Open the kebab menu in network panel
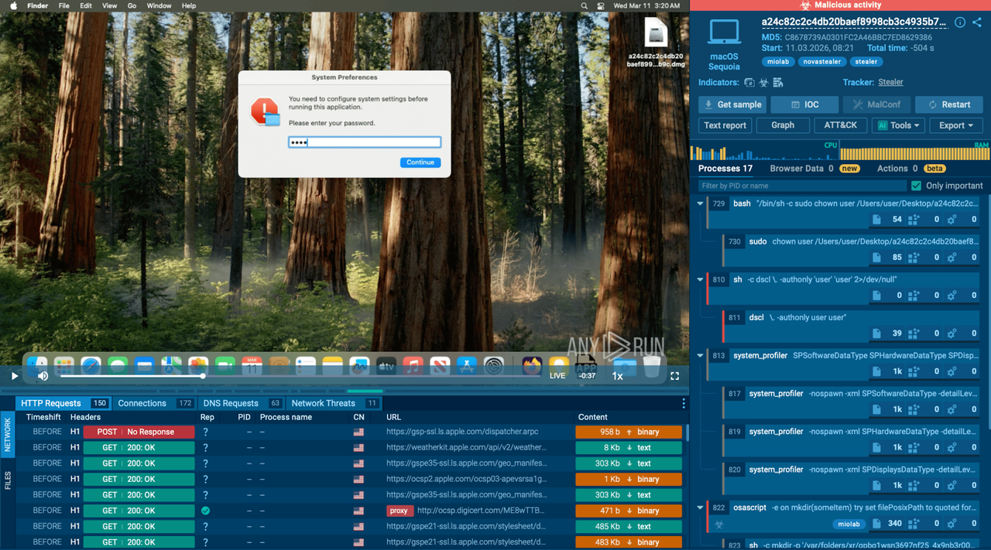Viewport: 991px width, 550px height. 683,403
